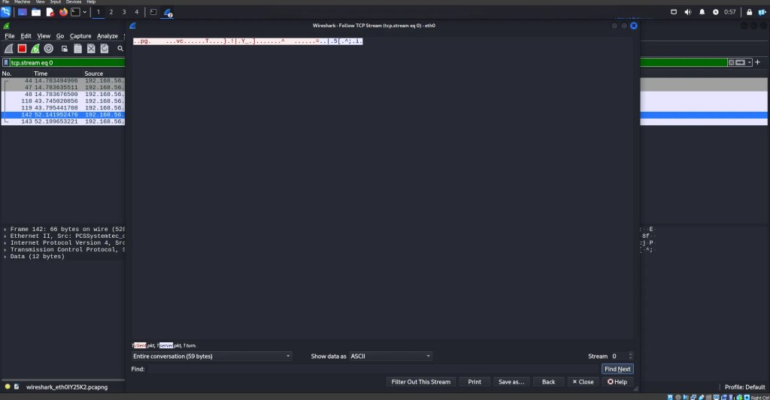Click the red stop capture icon

(x=22, y=49)
